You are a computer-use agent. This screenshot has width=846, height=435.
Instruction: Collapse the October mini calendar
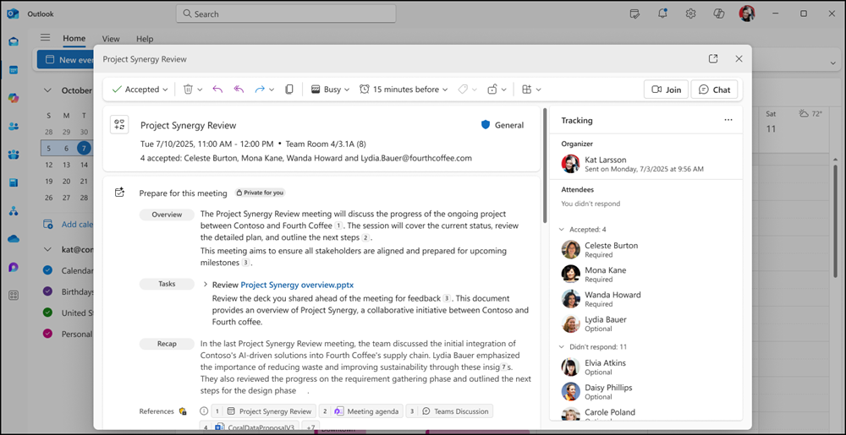pyautogui.click(x=47, y=90)
